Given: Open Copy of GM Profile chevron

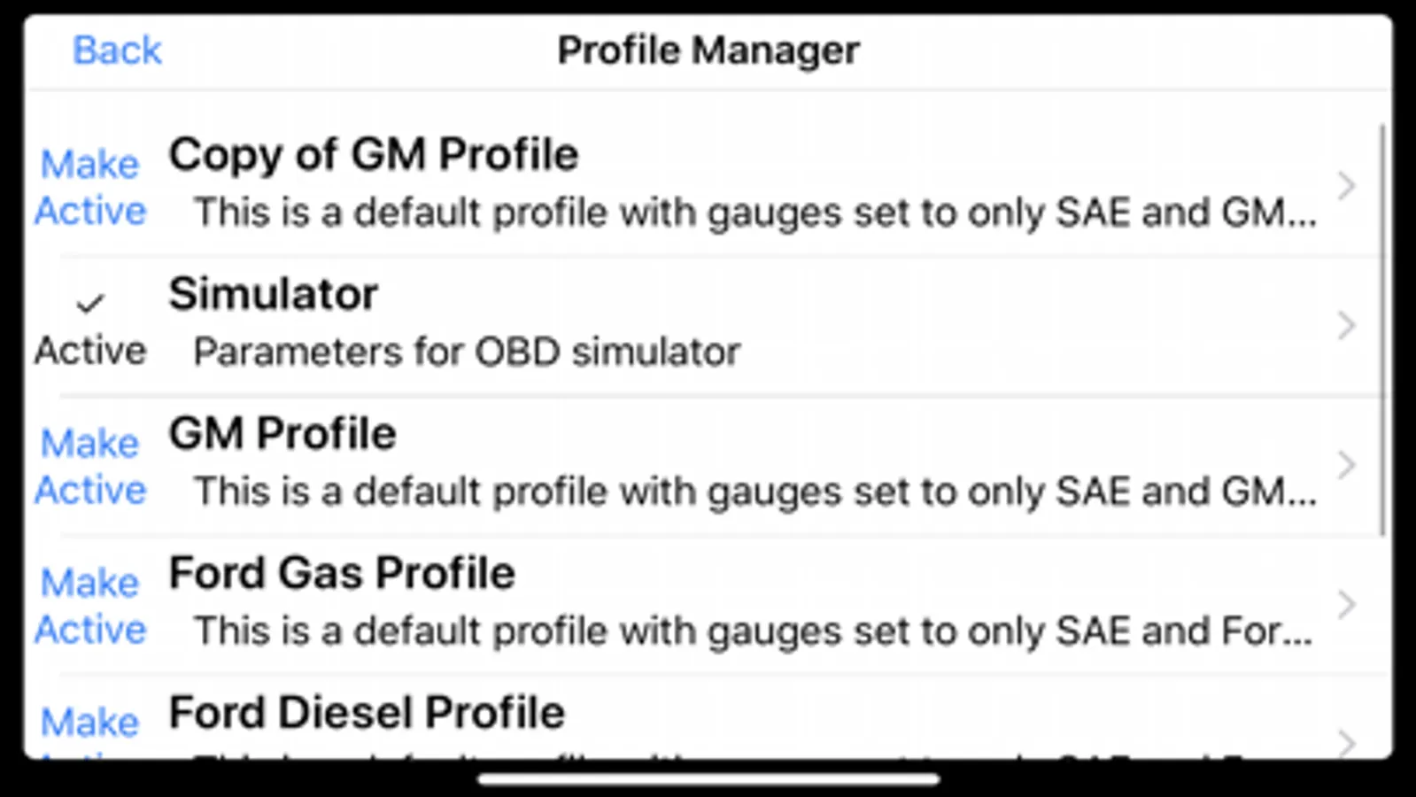Looking at the screenshot, I should point(1346,186).
